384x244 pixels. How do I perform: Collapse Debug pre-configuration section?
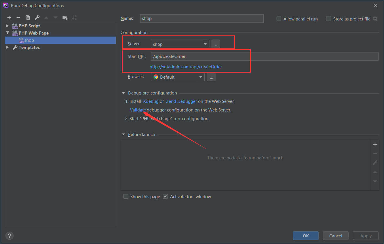(123, 93)
